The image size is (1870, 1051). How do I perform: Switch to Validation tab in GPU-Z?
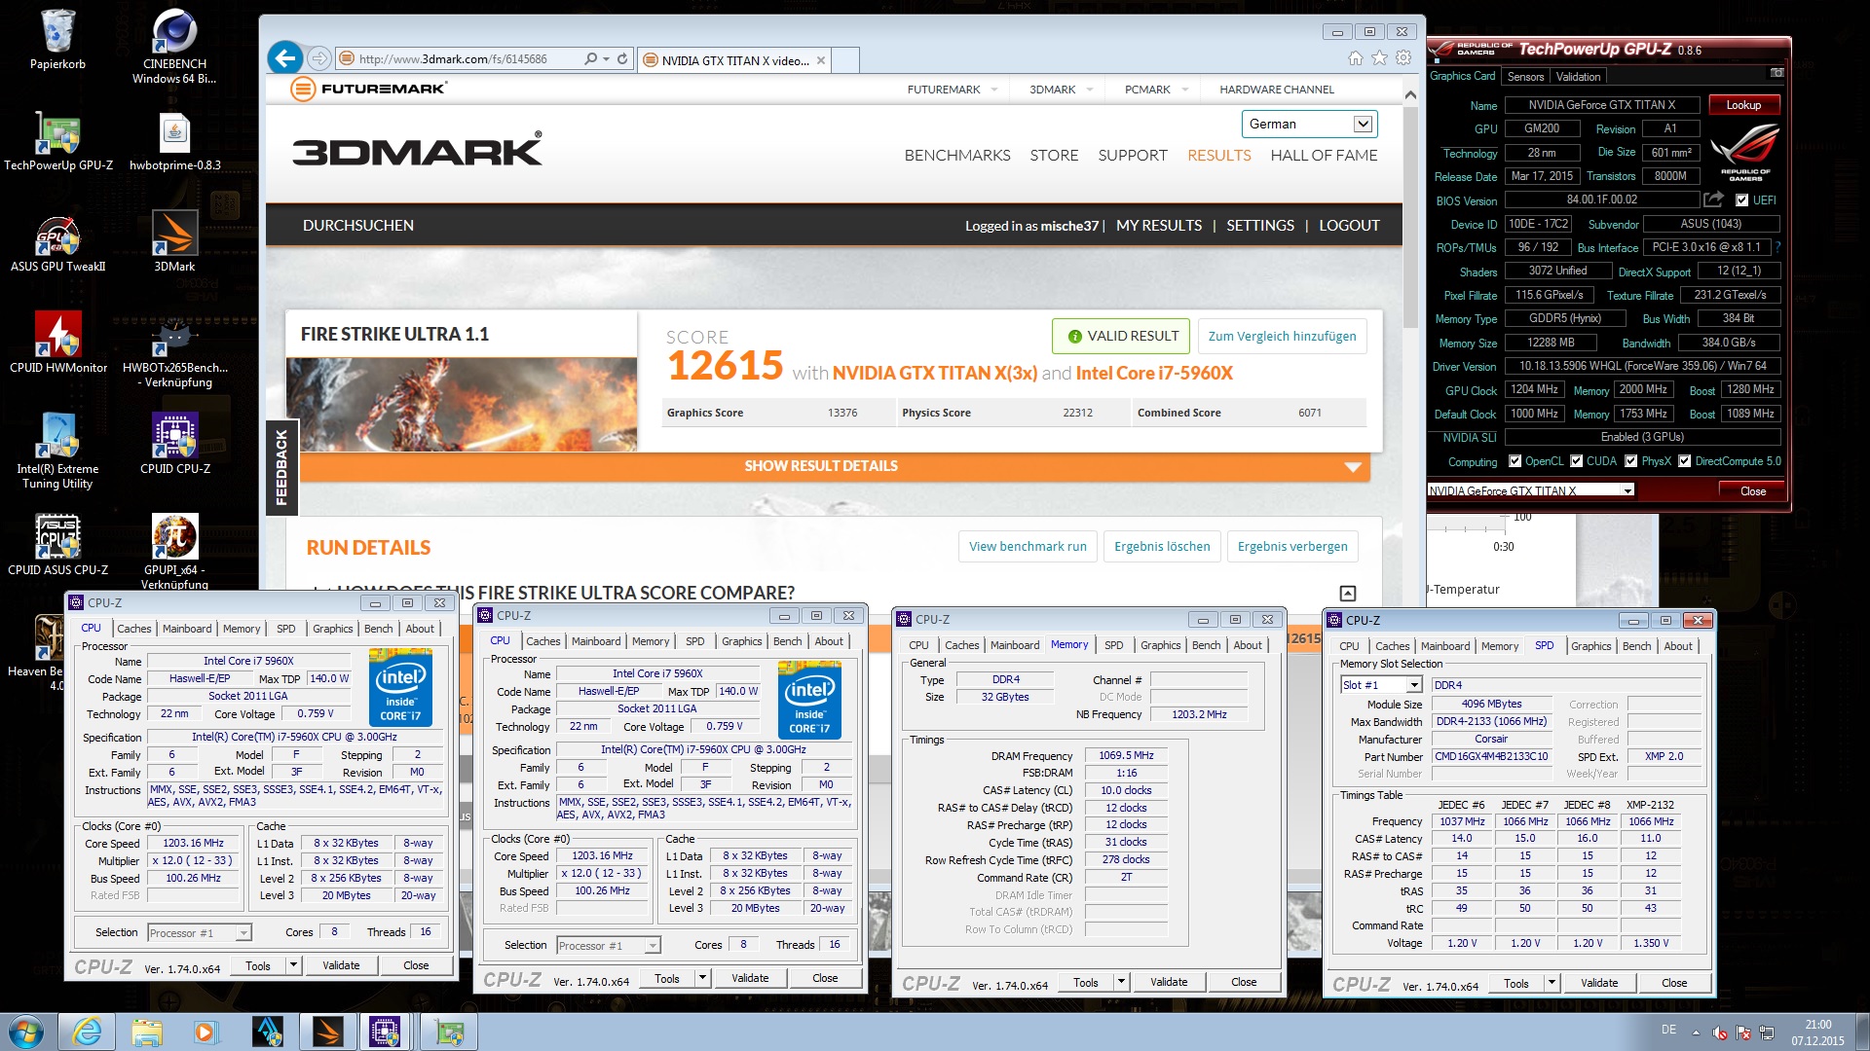(1578, 77)
